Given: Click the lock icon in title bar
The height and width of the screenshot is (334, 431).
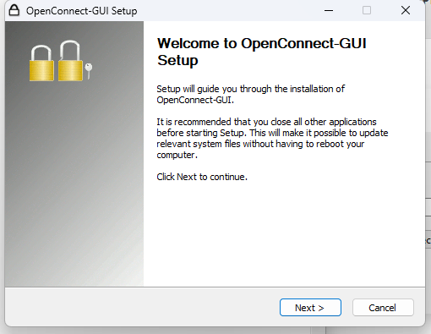Looking at the screenshot, I should pos(14,10).
